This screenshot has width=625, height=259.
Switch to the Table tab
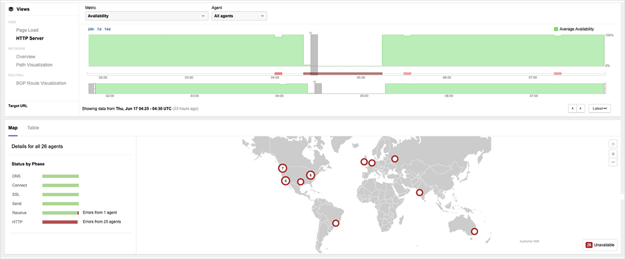(x=33, y=128)
